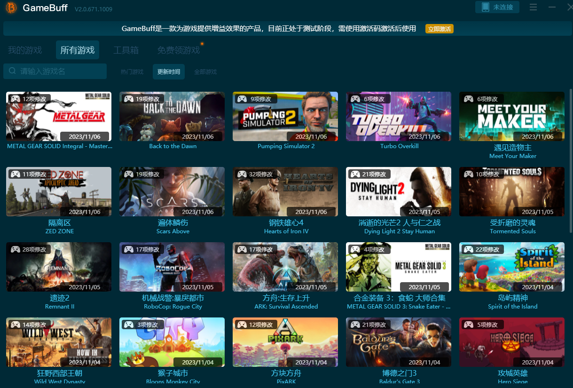Select the 所有游戏 tab
Screen dimensions: 573x388
78,50
